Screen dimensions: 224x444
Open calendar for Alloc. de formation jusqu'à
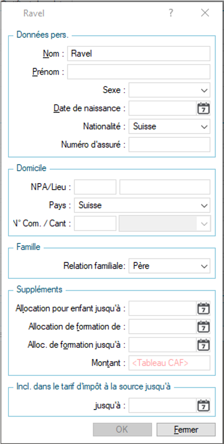[203, 345]
